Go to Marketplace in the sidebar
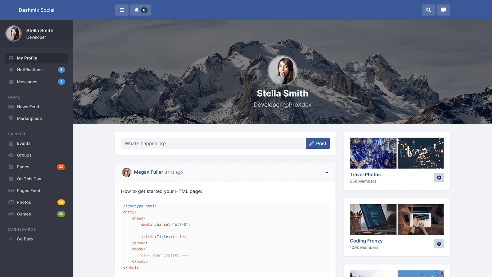 [x=29, y=118]
